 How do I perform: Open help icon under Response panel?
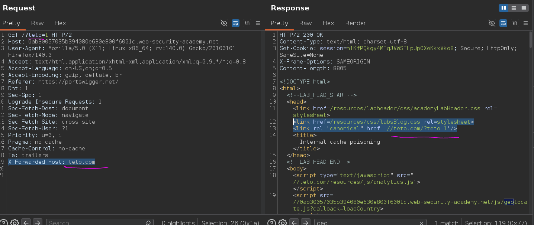(x=271, y=223)
